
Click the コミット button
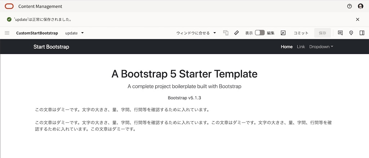click(301, 33)
